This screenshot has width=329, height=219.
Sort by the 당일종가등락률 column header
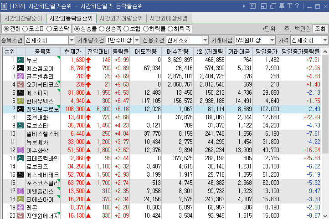click(300, 51)
